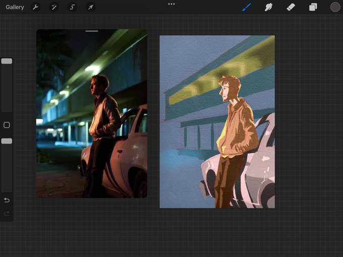This screenshot has height=257, width=343.
Task: Activate the Transform arrow tool
Action: 91,7
